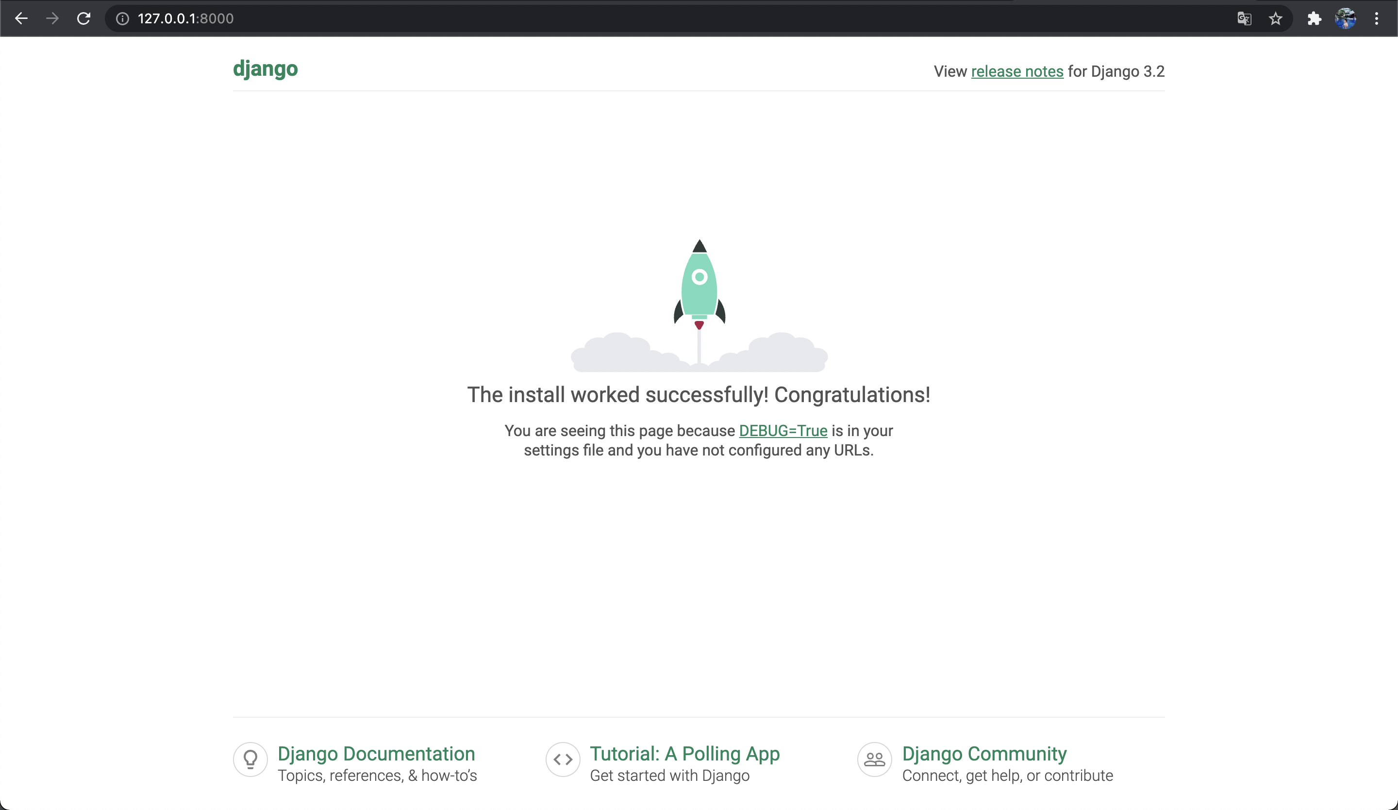
Task: Click the site info icon in address bar
Action: click(122, 18)
